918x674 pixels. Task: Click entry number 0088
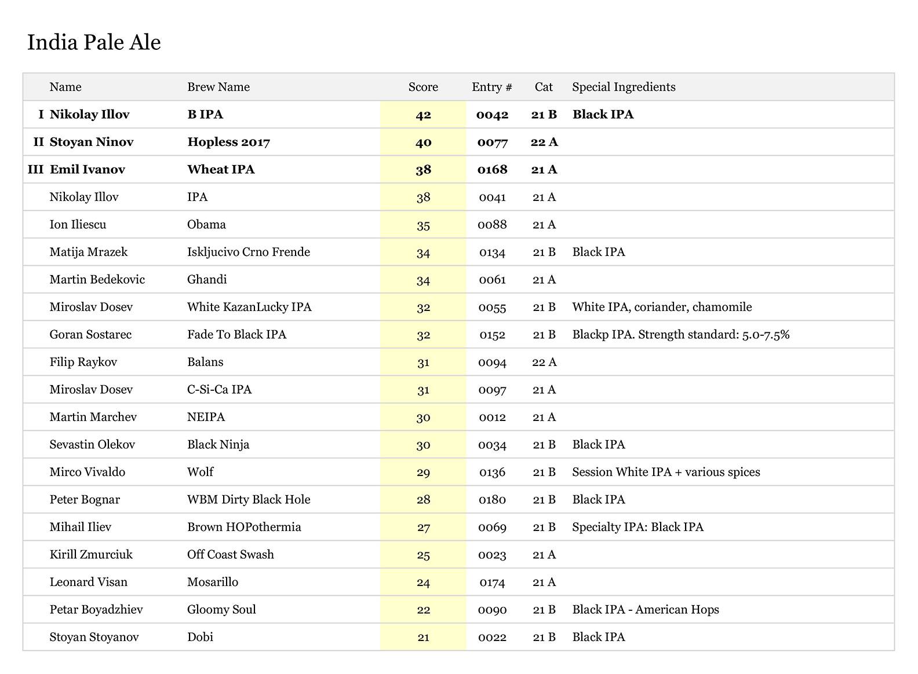click(492, 225)
